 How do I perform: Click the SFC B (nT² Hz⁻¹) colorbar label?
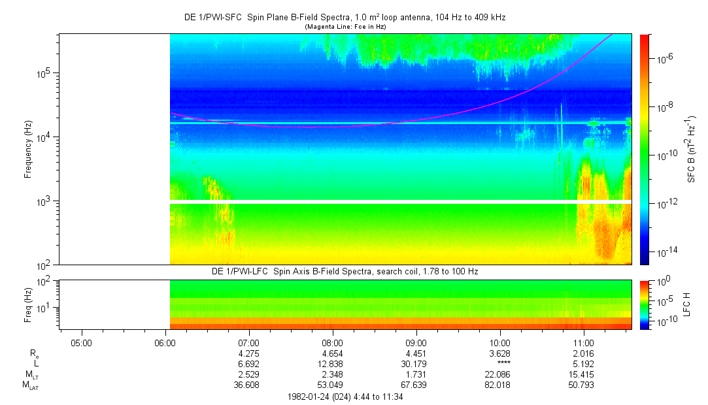692,149
